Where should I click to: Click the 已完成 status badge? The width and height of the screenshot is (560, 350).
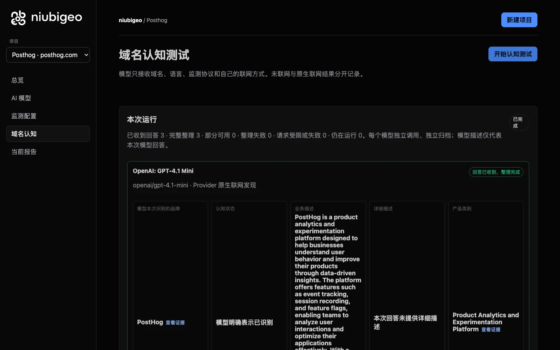tap(519, 122)
